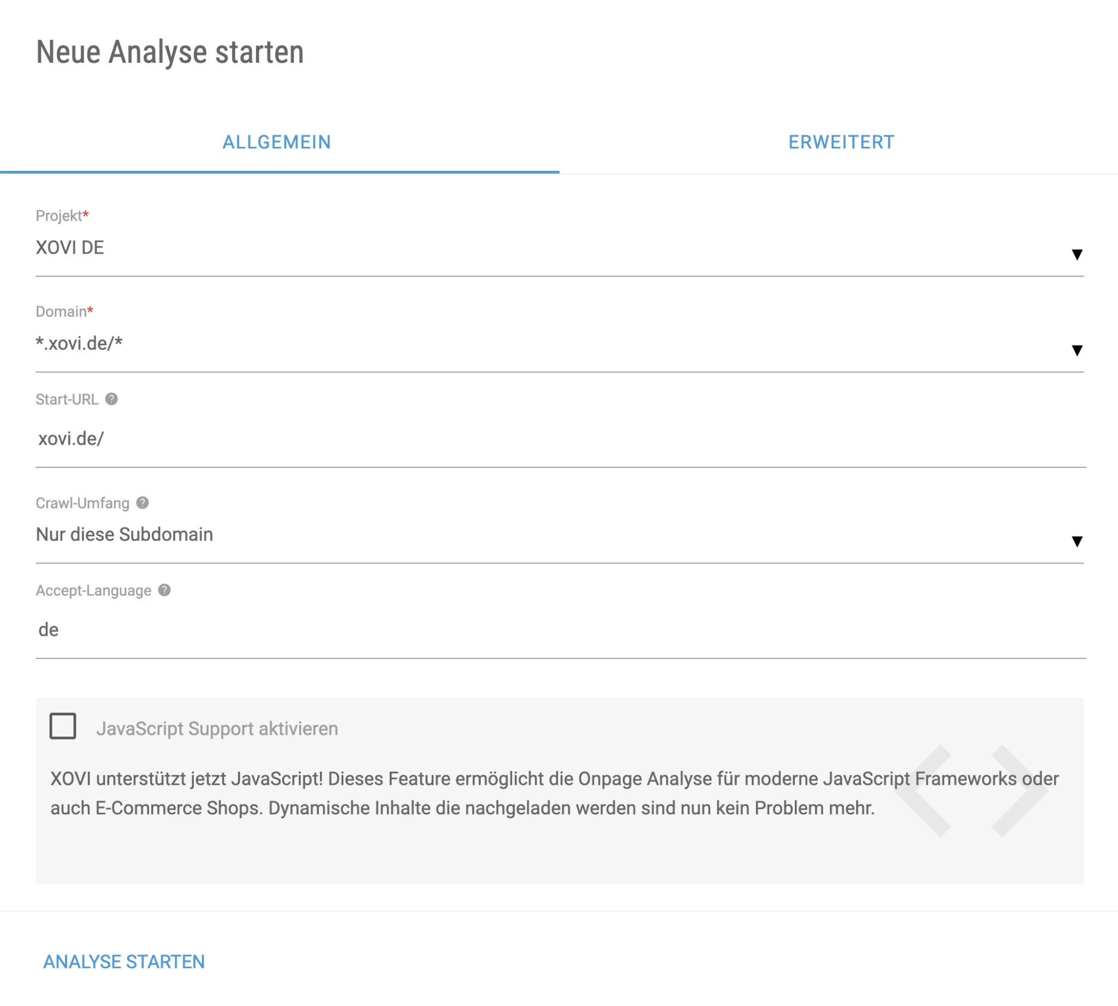Click the Start-URL help question mark icon
This screenshot has width=1118, height=1006.
pyautogui.click(x=111, y=399)
